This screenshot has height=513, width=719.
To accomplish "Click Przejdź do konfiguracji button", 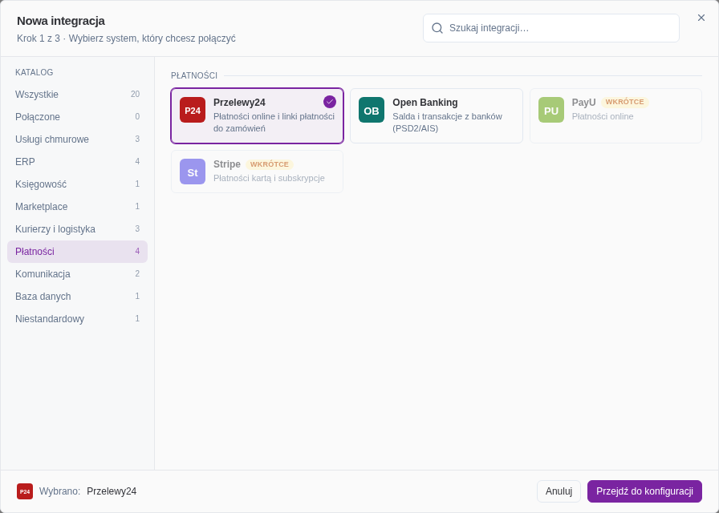I will pyautogui.click(x=644, y=491).
